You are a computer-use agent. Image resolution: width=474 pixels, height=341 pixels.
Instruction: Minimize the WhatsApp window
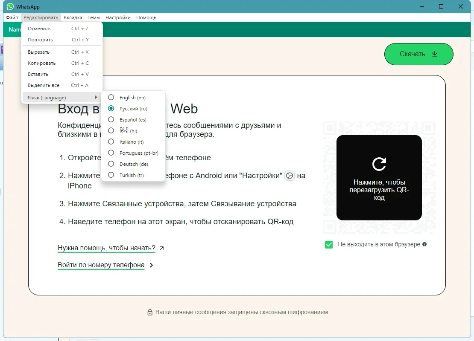pos(422,6)
